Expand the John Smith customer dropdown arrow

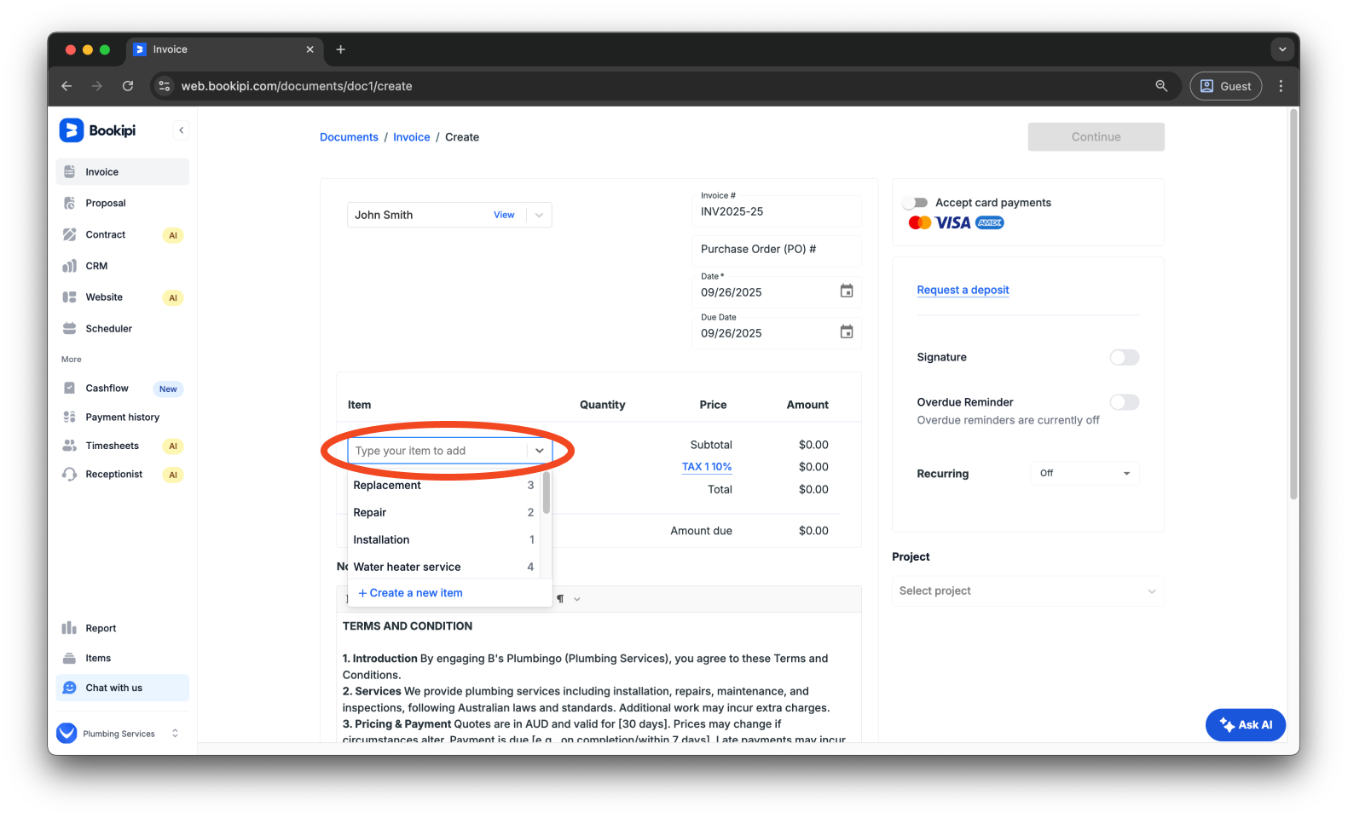pyautogui.click(x=539, y=215)
